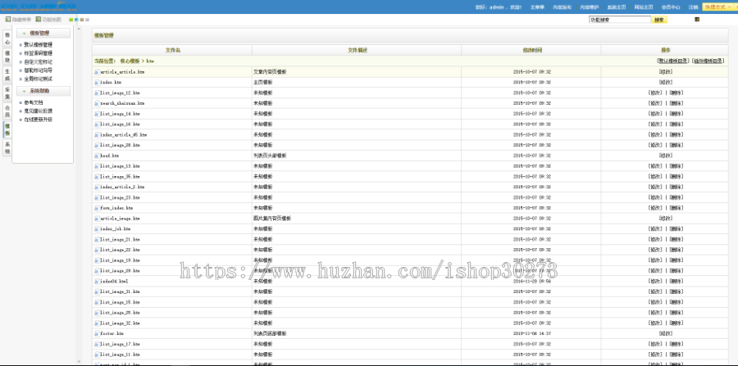Switch to the 模块 side tab
738x366 pixels.
point(7,56)
